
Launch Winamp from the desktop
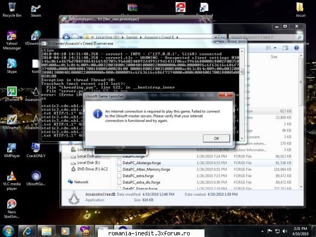pyautogui.click(x=12, y=122)
